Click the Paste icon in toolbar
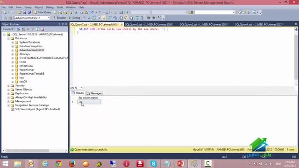Screen dimensions: 299x168 click(x=86, y=13)
